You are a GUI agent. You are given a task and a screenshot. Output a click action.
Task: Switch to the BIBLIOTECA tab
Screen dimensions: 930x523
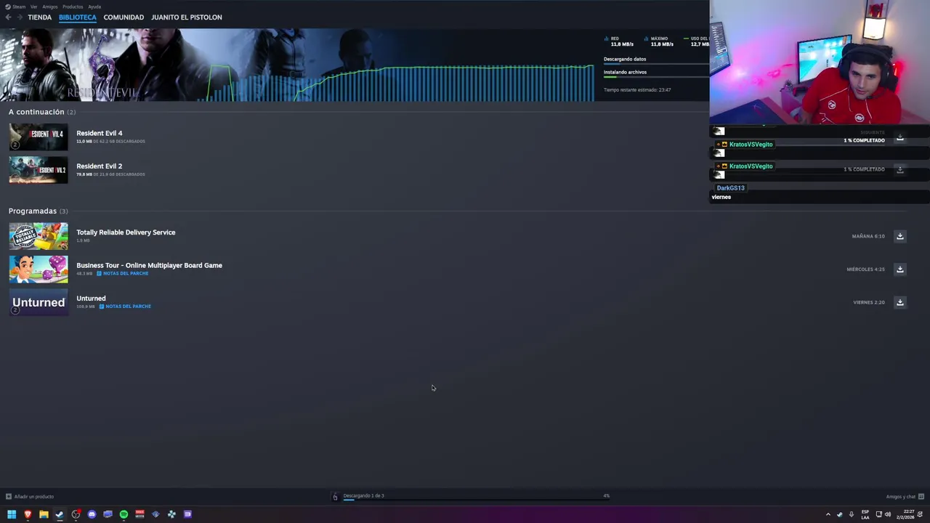[x=78, y=17]
